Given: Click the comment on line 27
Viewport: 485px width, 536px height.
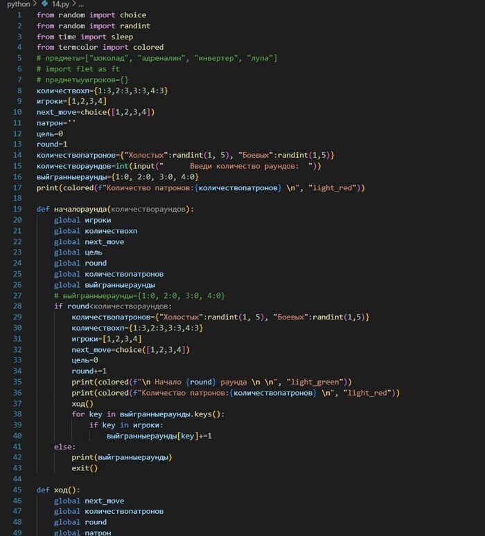Looking at the screenshot, I should (x=139, y=296).
